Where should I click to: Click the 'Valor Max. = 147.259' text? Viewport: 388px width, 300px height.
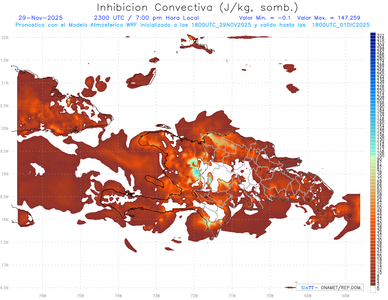329,18
